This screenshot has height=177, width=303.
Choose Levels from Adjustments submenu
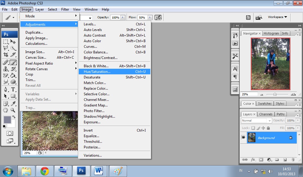(x=115, y=24)
